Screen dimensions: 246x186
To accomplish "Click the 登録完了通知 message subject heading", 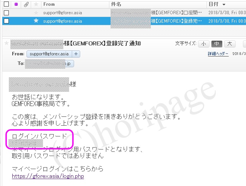I will 102,43.
